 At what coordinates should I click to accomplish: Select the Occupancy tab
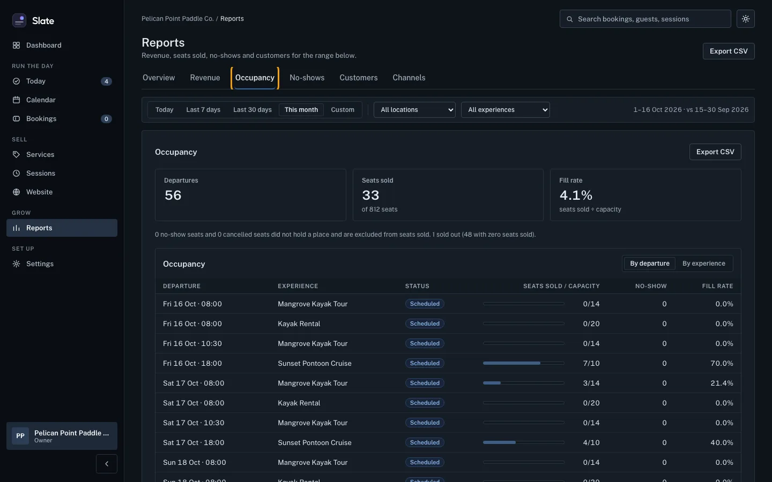(x=255, y=78)
